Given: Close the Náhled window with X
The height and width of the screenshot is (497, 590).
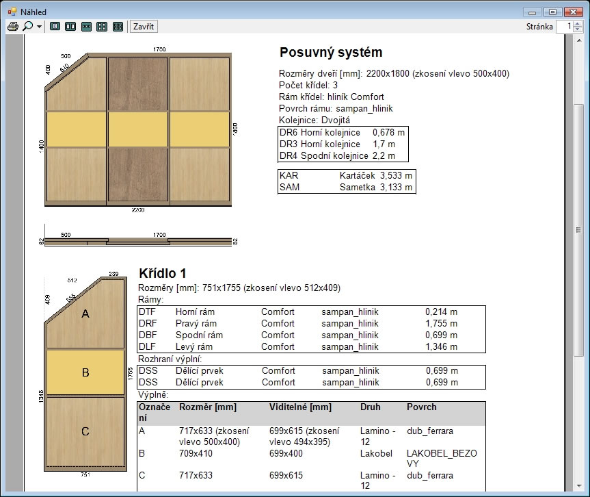Looking at the screenshot, I should [573, 12].
